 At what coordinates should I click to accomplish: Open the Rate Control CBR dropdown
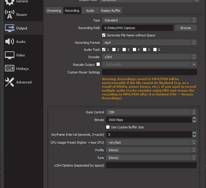pos(151,112)
